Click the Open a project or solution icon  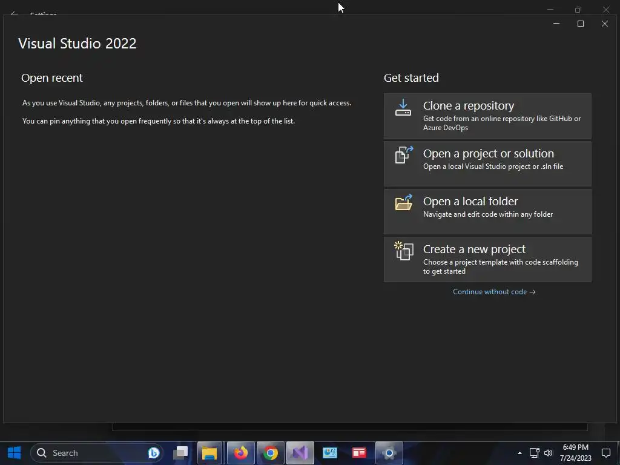click(404, 154)
